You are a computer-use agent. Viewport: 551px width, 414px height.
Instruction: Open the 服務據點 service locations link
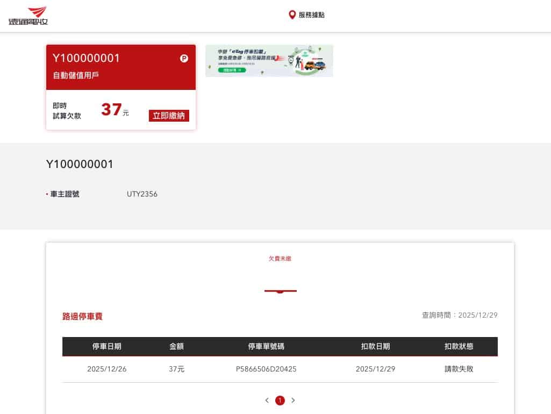click(311, 15)
